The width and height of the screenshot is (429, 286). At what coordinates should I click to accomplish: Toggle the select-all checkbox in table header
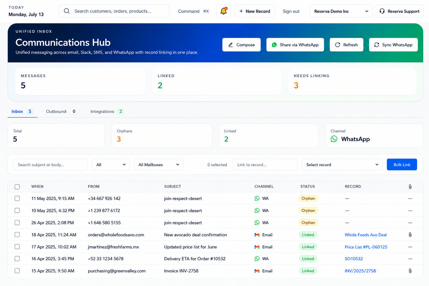(17, 187)
